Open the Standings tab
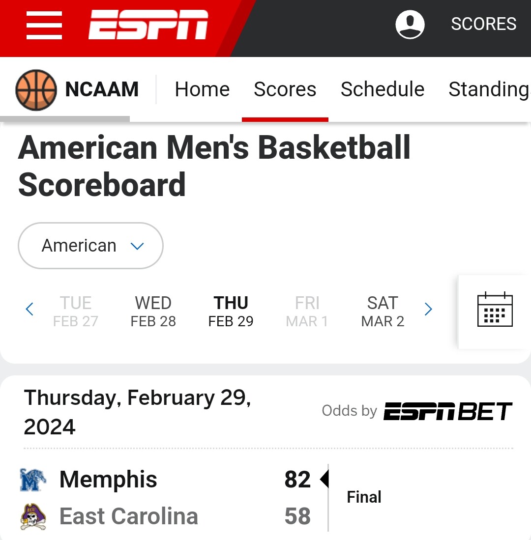Image resolution: width=531 pixels, height=540 pixels. (489, 89)
